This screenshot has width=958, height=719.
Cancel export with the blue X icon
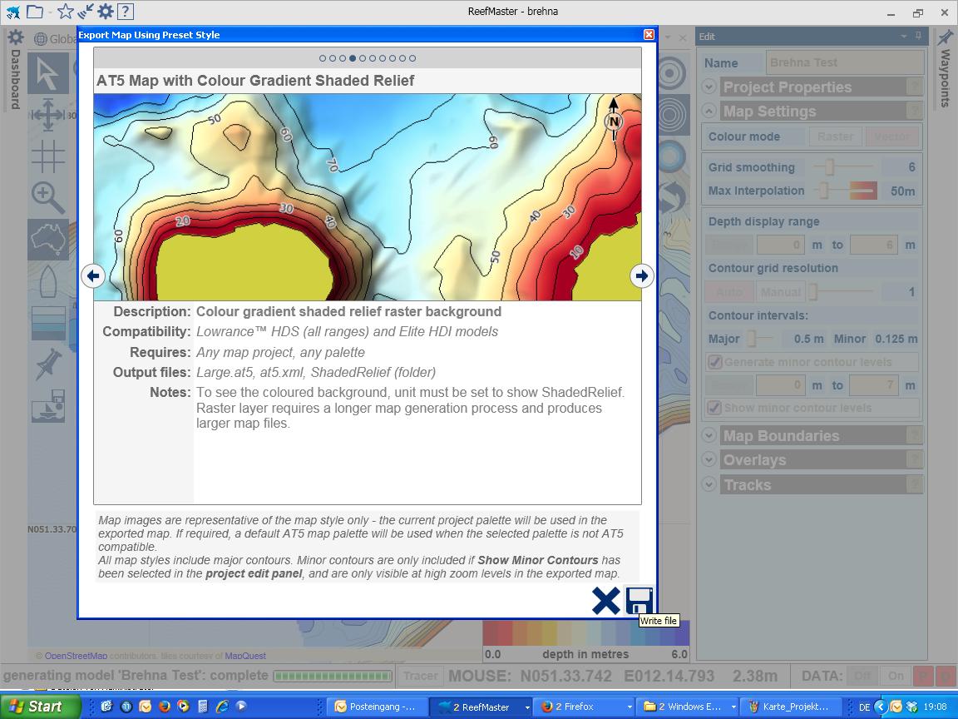point(605,600)
